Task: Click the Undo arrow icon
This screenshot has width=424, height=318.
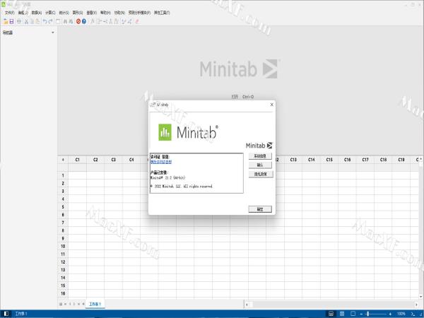Action: (45, 21)
